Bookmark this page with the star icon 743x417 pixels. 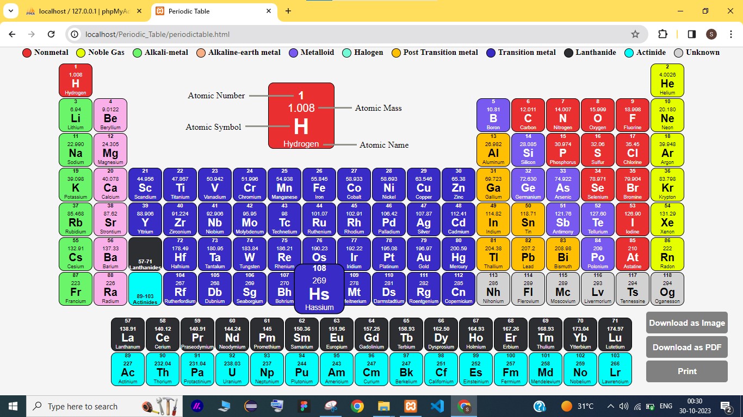pos(635,34)
